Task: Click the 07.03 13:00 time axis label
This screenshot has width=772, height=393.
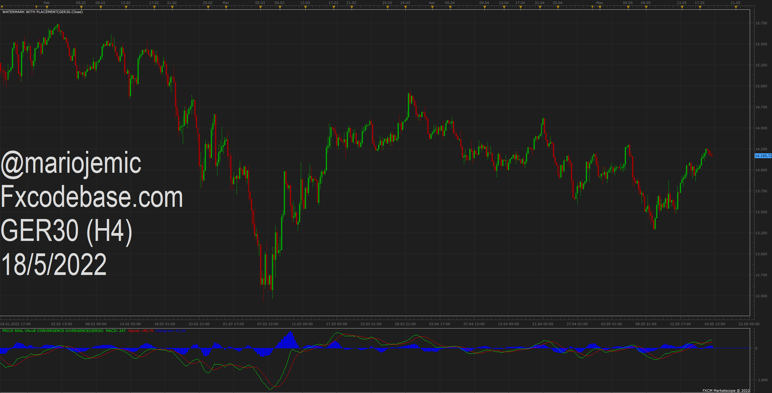Action: (x=268, y=324)
